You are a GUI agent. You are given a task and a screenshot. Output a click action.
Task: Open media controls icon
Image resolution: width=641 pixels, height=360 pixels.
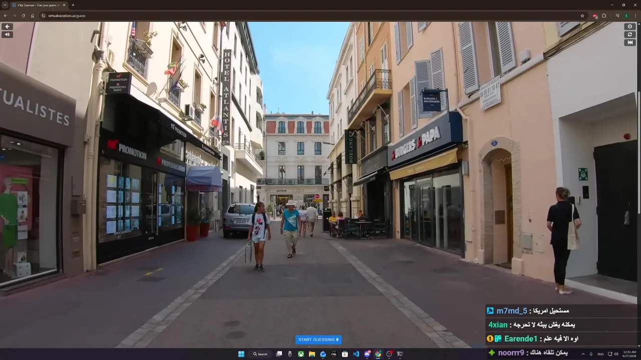coord(617,15)
